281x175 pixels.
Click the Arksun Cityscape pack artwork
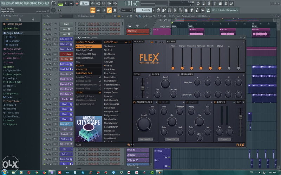pyautogui.click(x=89, y=129)
